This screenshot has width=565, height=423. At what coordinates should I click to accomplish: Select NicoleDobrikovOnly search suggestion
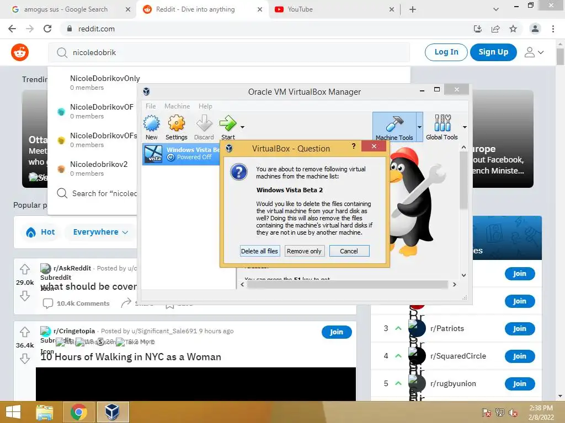[104, 83]
